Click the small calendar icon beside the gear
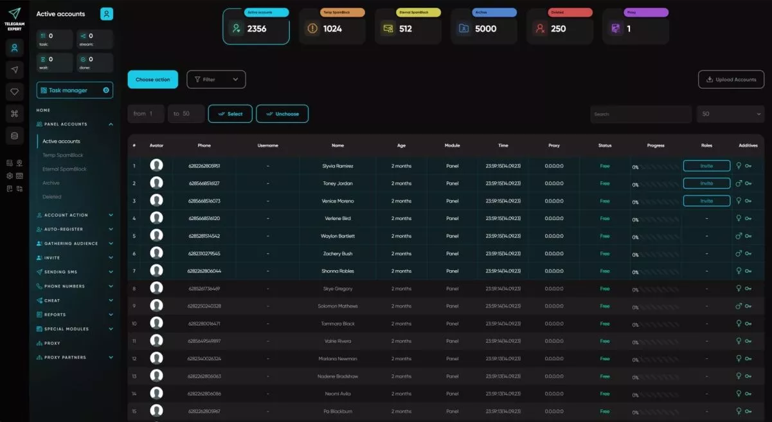This screenshot has height=422, width=772. pos(20,176)
